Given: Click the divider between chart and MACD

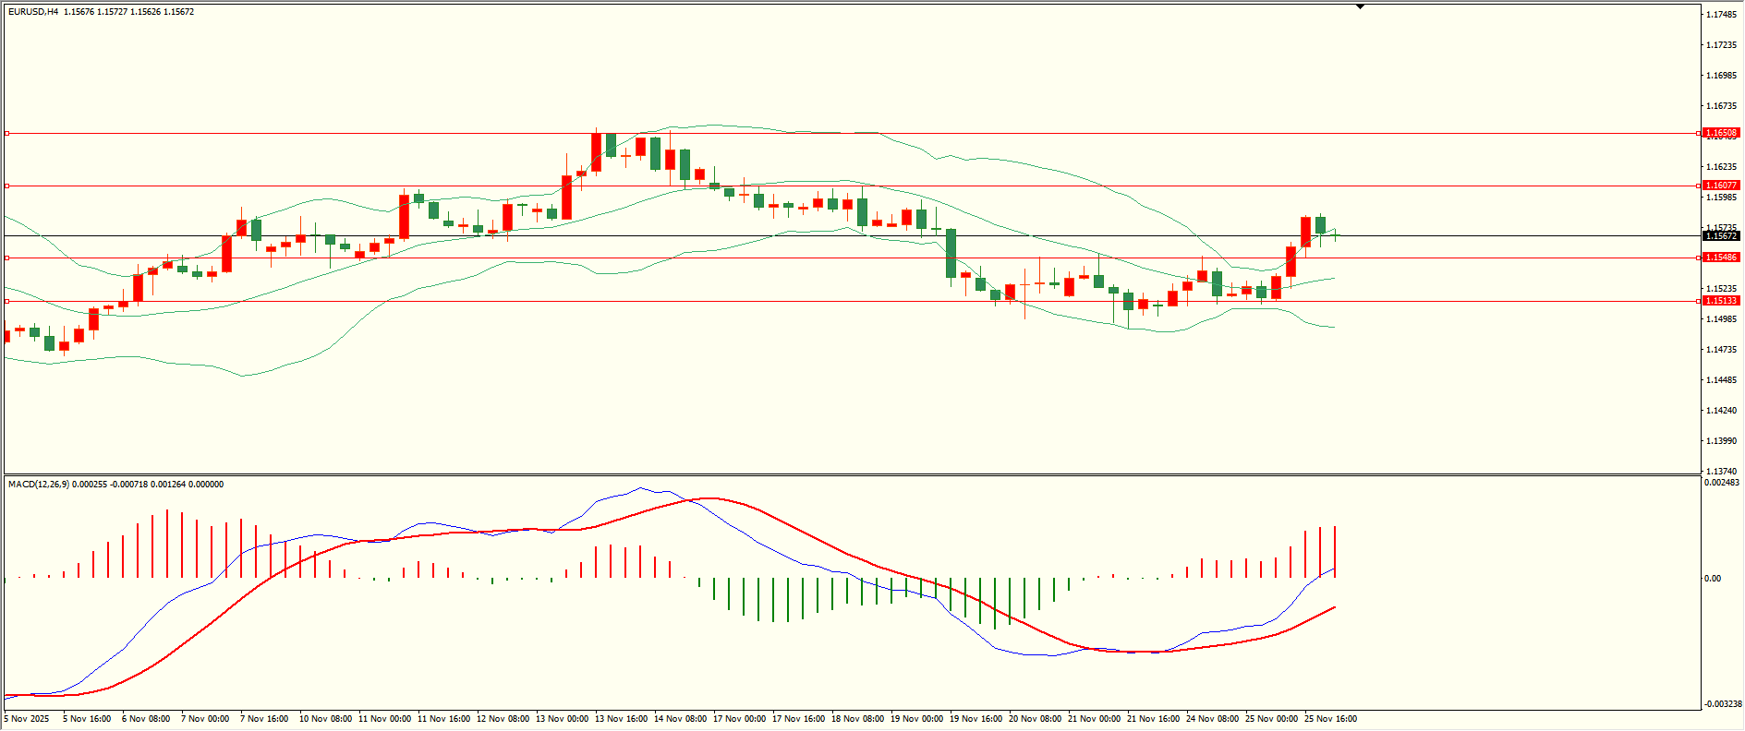Looking at the screenshot, I should point(850,475).
